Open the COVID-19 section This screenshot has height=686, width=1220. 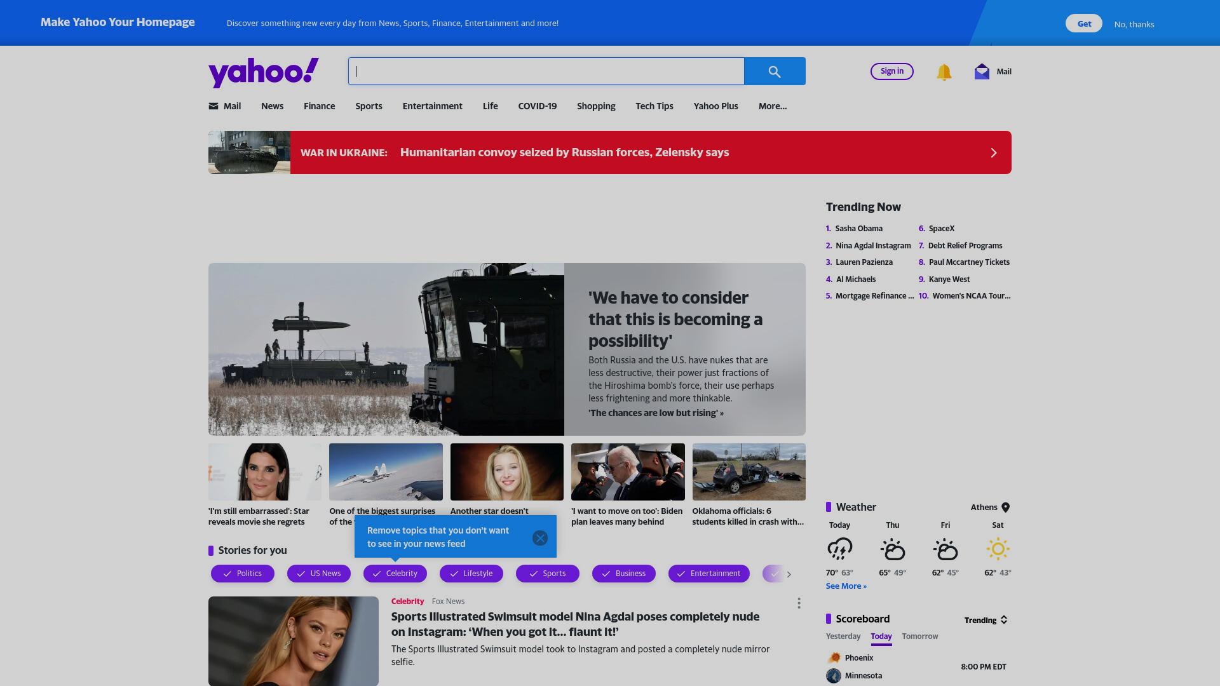537,106
